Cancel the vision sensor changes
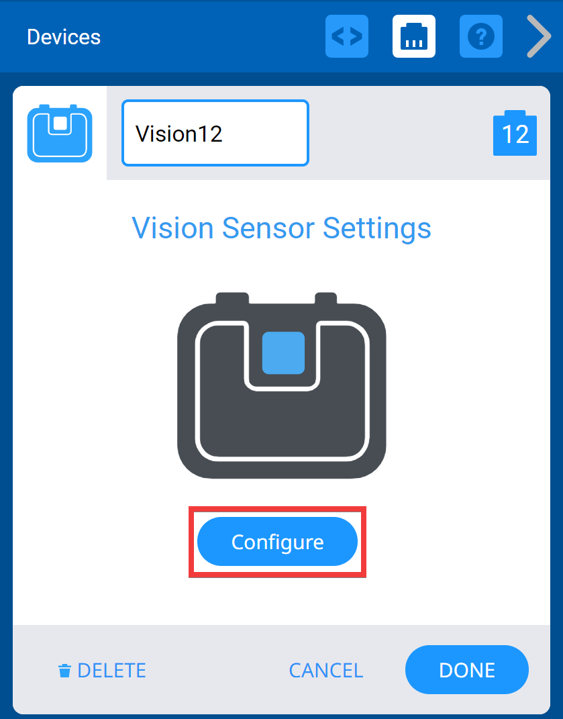The image size is (563, 719). tap(325, 671)
